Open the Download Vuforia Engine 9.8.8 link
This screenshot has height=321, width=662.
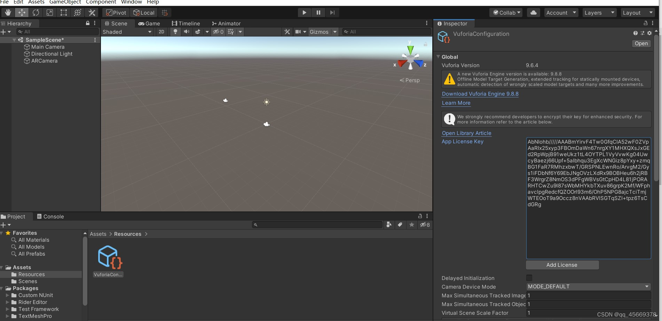480,94
